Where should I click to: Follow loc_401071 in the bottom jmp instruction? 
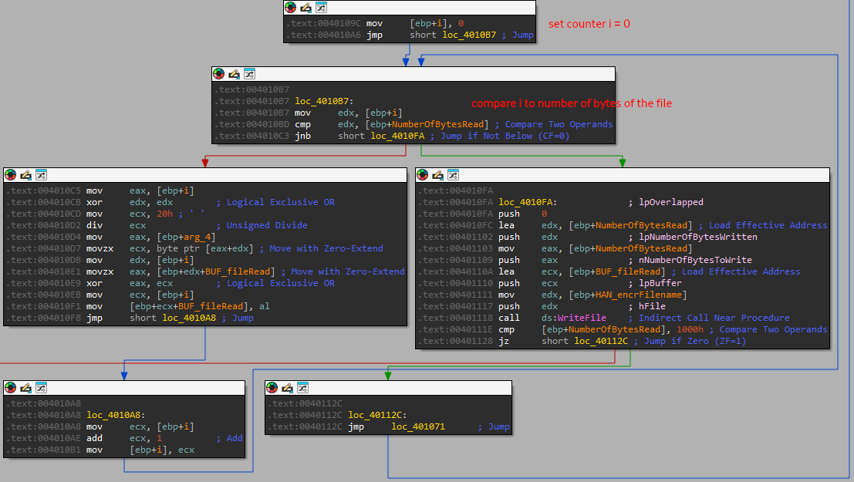point(417,426)
